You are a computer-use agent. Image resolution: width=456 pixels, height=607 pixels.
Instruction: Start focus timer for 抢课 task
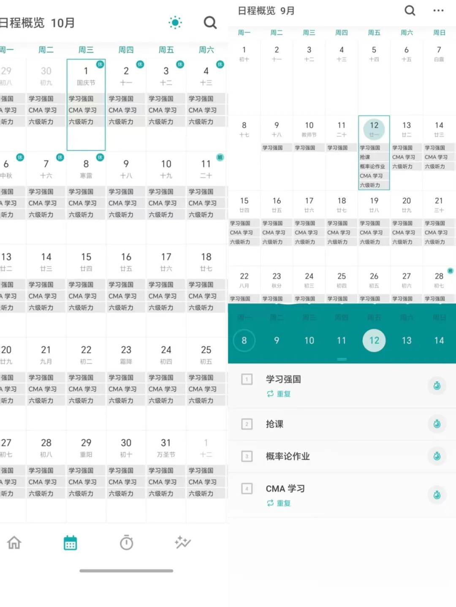pyautogui.click(x=437, y=424)
